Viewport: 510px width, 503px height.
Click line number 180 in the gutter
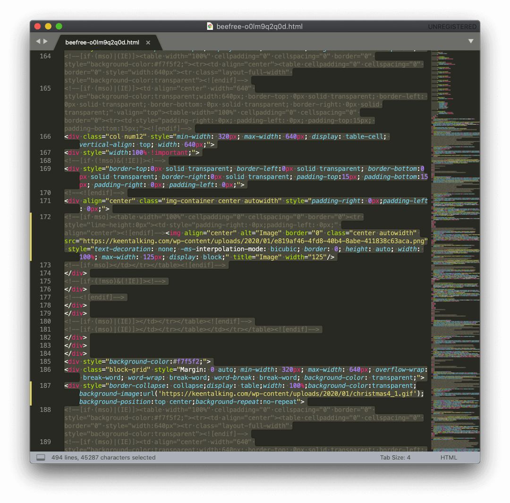(x=45, y=321)
